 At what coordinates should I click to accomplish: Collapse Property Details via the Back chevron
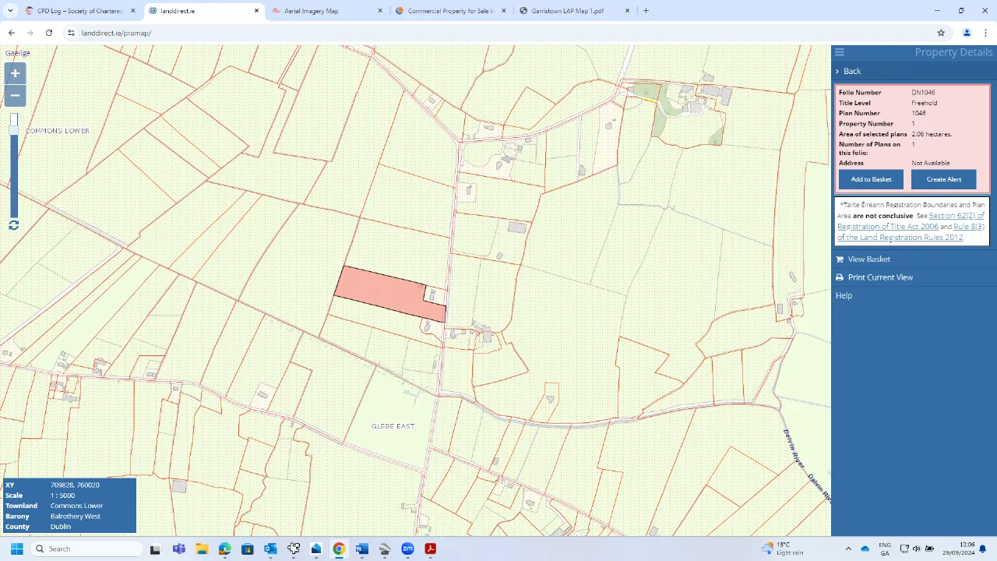[837, 71]
